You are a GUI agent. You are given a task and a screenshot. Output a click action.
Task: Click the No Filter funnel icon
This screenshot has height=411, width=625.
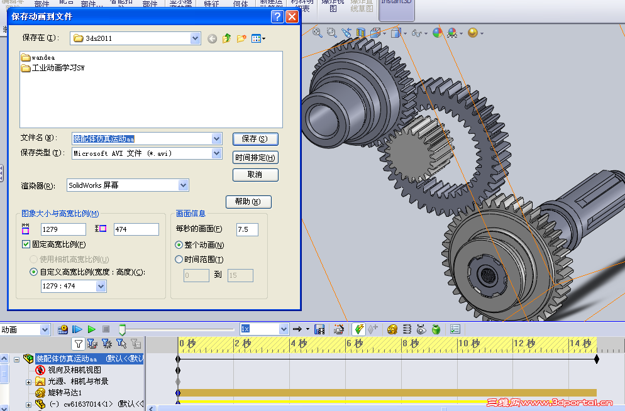tap(78, 344)
